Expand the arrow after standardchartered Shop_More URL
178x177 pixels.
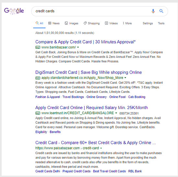pos(125,78)
